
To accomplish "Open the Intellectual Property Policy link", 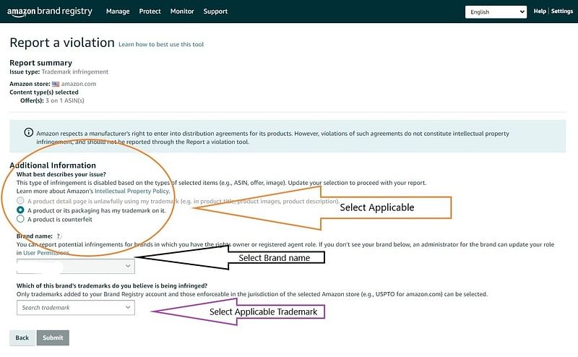I will [x=132, y=191].
